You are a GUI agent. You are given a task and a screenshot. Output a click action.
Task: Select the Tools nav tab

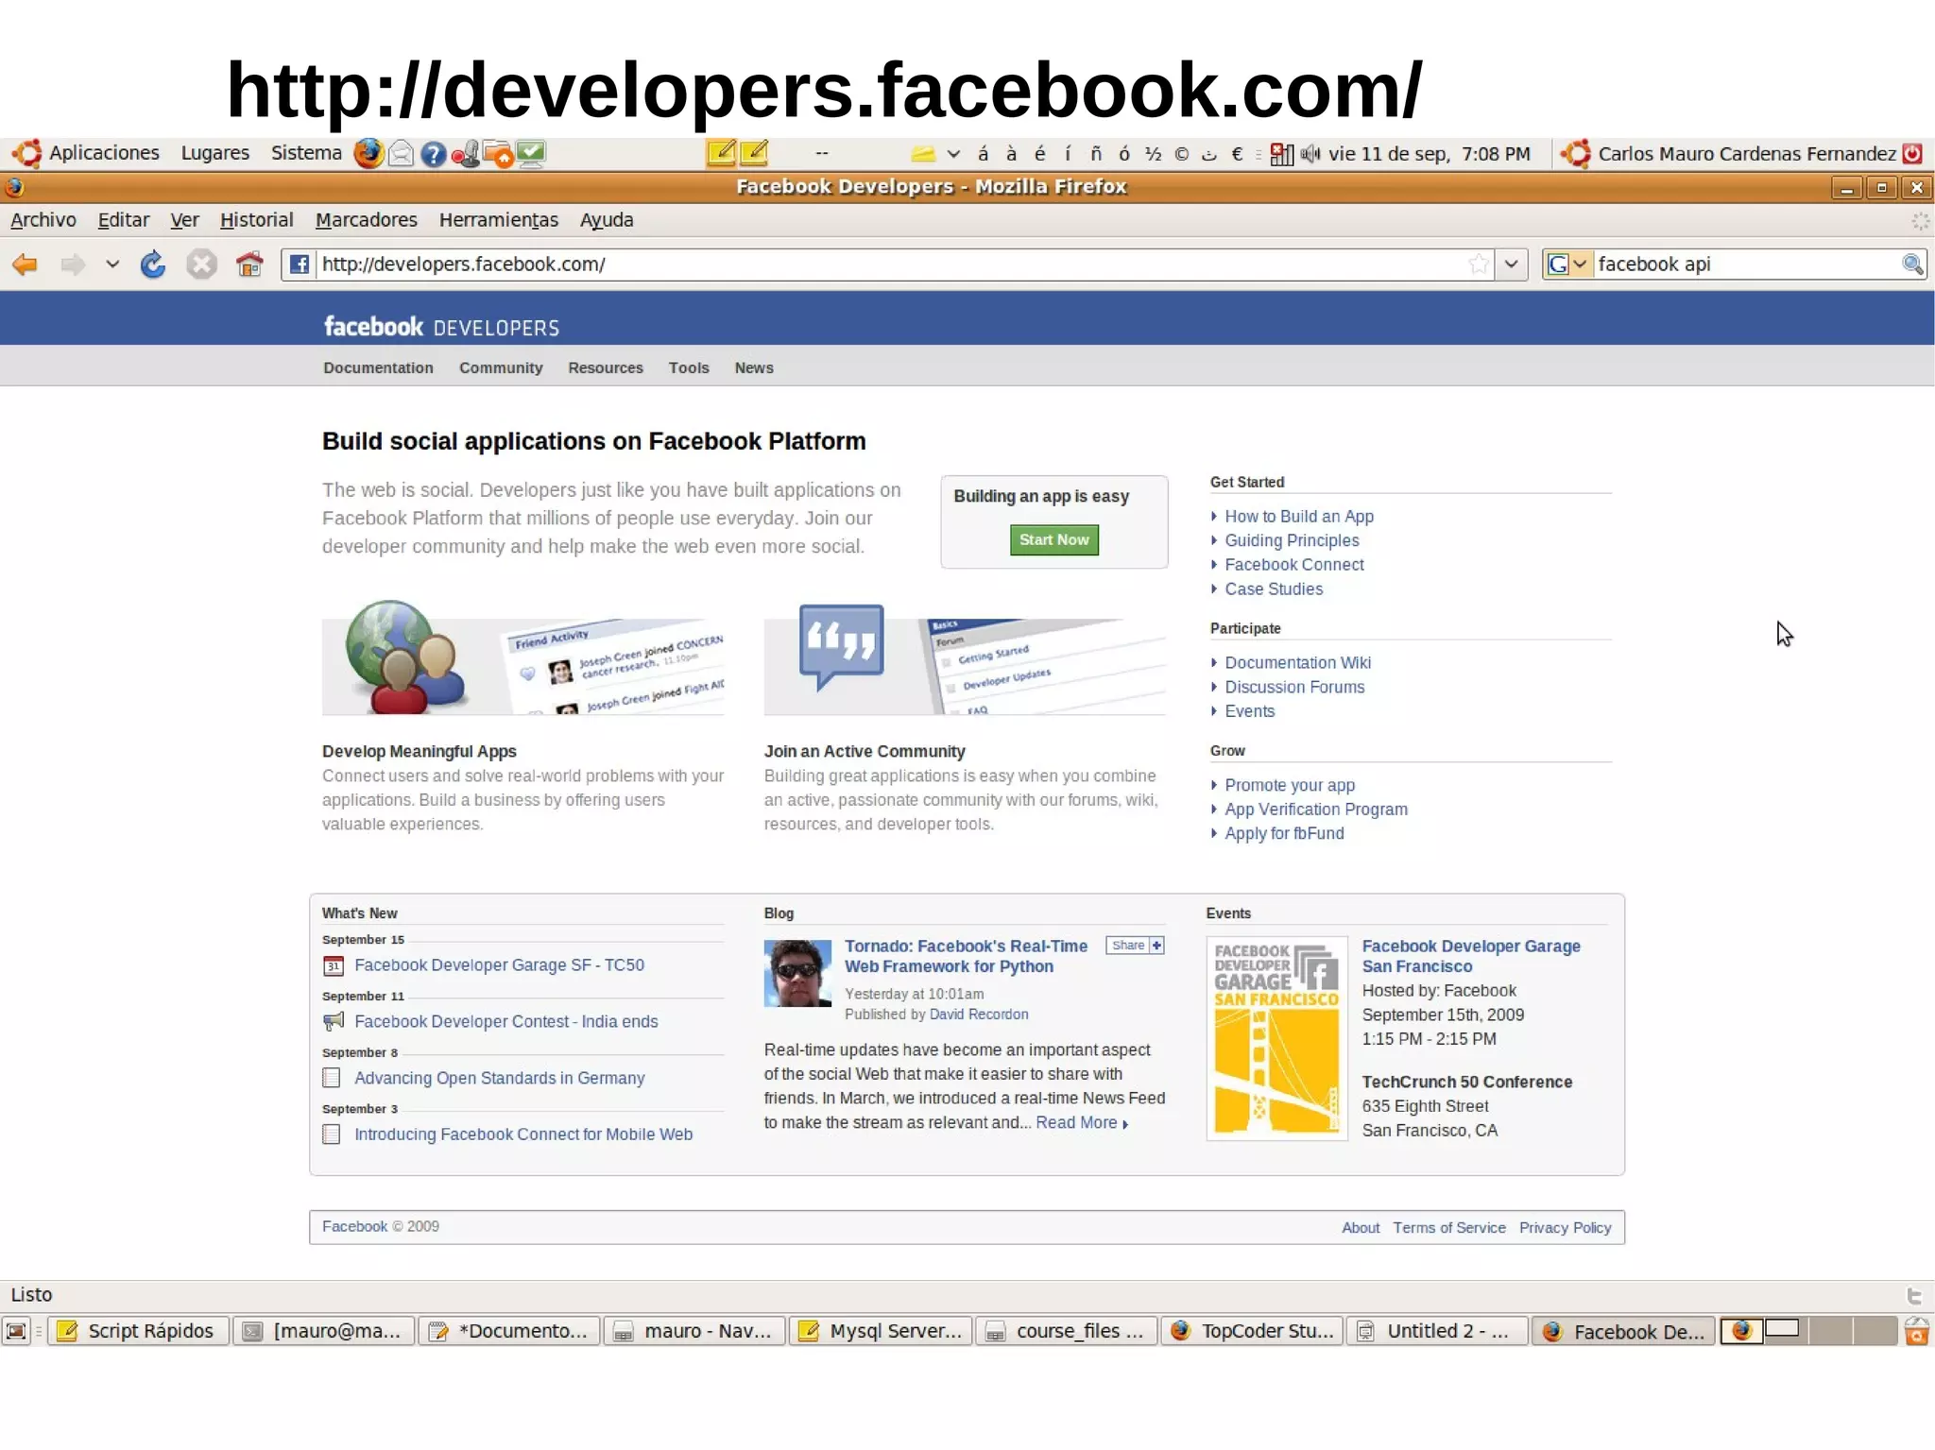[x=689, y=368]
